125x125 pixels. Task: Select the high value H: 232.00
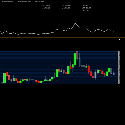point(66,5)
